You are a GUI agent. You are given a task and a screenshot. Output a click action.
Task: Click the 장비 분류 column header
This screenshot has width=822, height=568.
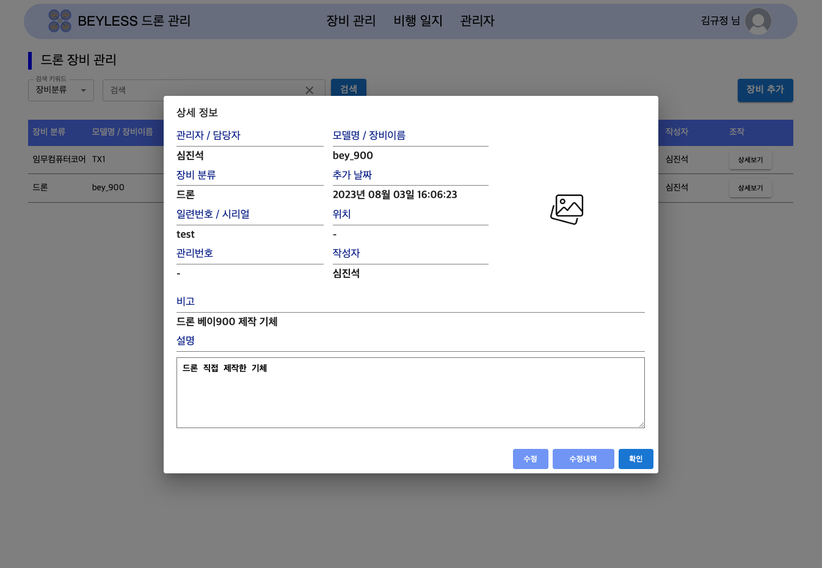click(x=49, y=132)
